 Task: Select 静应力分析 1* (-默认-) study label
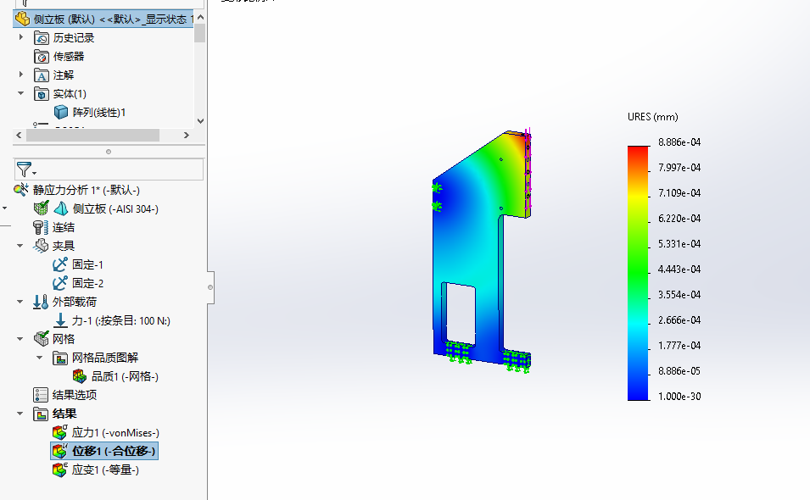pyautogui.click(x=87, y=190)
